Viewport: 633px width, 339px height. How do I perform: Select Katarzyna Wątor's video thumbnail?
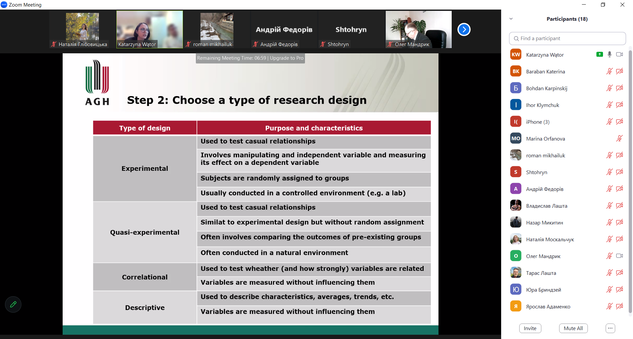tap(149, 29)
